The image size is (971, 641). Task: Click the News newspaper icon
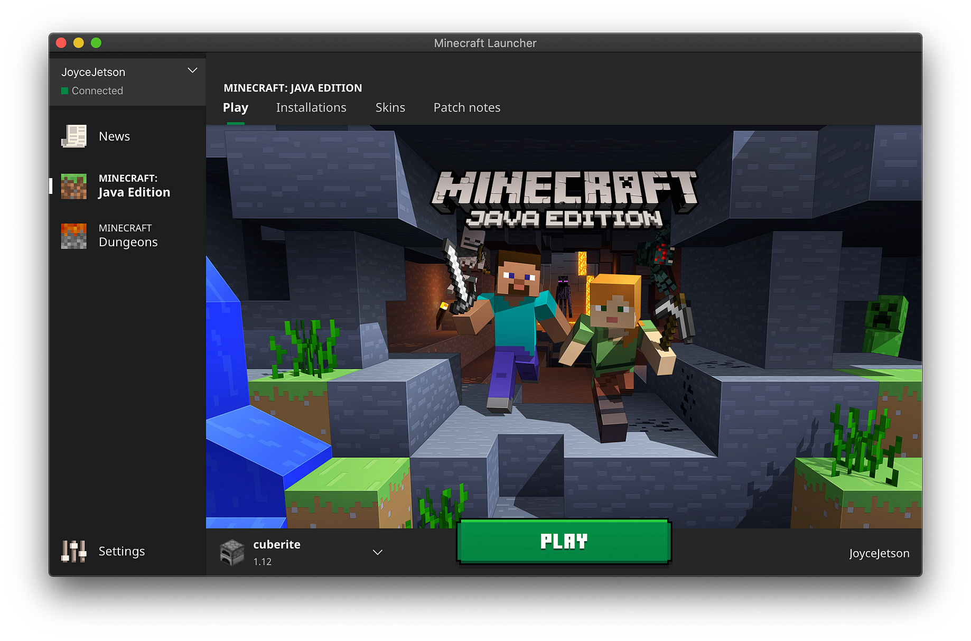point(74,136)
